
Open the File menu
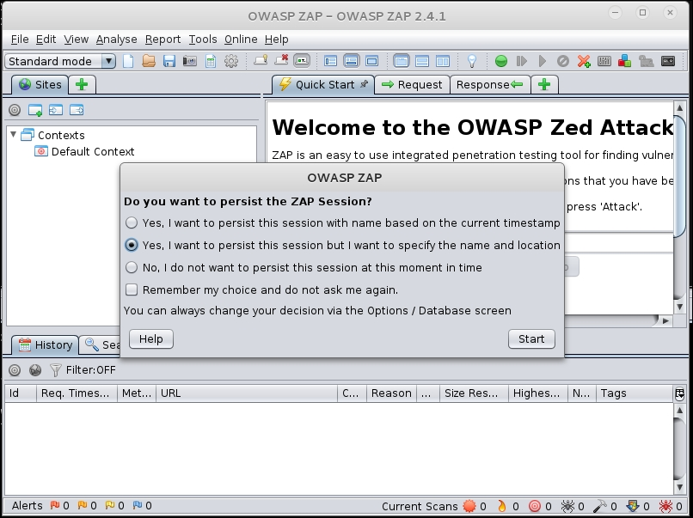point(20,40)
